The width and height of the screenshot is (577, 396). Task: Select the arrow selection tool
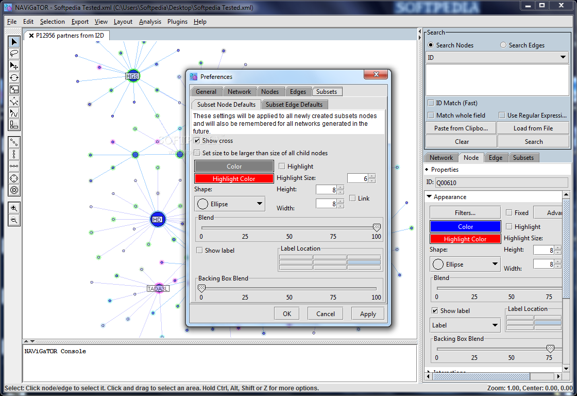pos(14,42)
